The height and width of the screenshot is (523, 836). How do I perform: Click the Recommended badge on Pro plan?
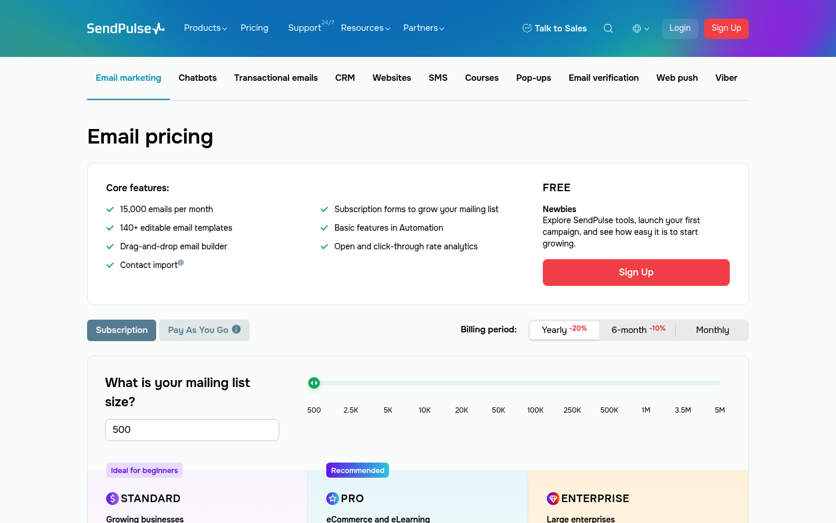358,470
